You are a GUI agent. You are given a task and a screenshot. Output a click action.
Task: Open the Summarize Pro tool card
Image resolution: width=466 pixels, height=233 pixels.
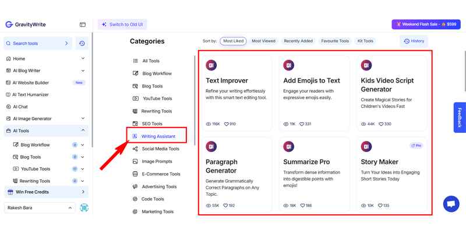[x=314, y=174]
